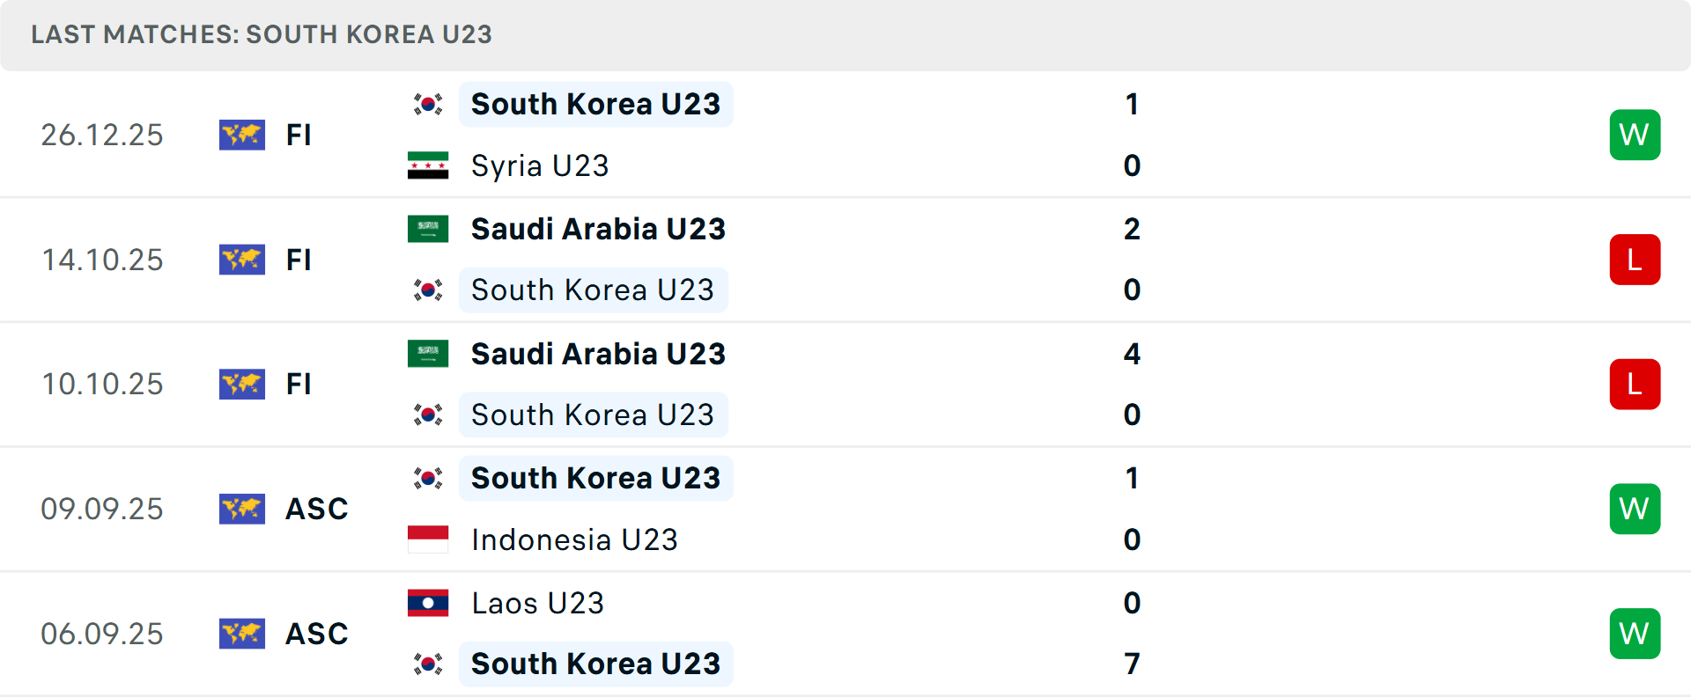Click competition icon for 09.09.25 match
This screenshot has height=697, width=1691.
[242, 509]
